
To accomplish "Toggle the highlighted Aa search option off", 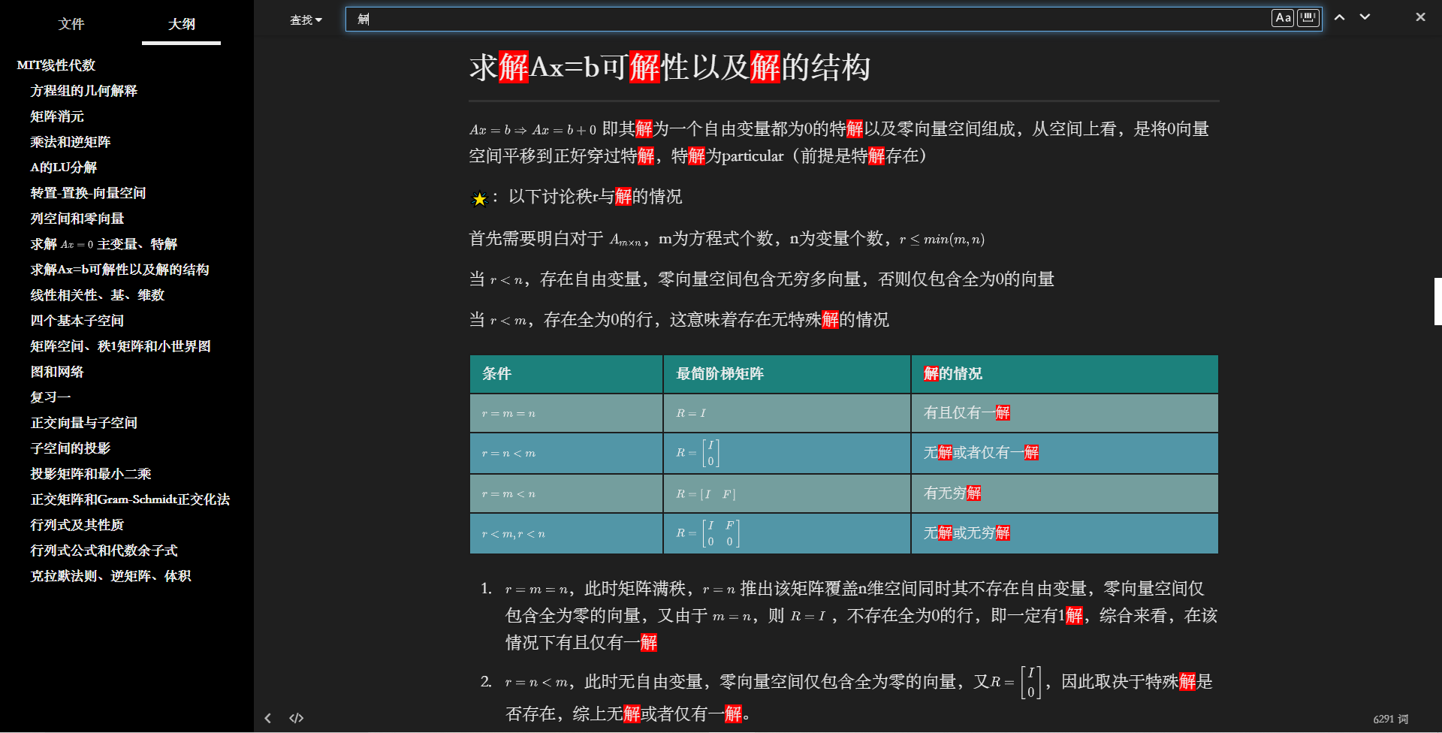I will pyautogui.click(x=1283, y=18).
